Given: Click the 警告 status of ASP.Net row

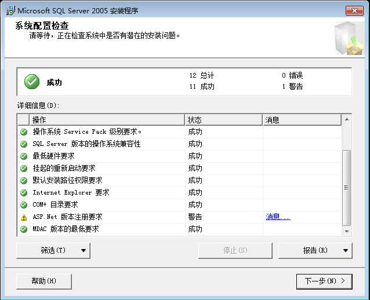Looking at the screenshot, I should 195,217.
